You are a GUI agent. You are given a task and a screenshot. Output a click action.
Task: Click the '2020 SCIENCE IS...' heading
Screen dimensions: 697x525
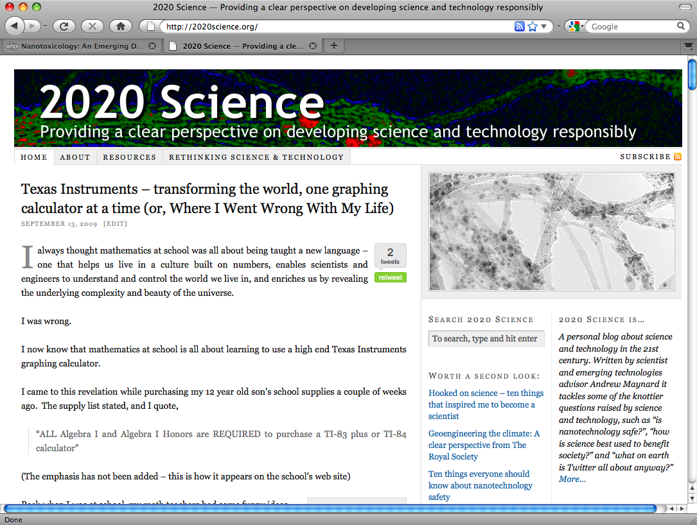[601, 320]
